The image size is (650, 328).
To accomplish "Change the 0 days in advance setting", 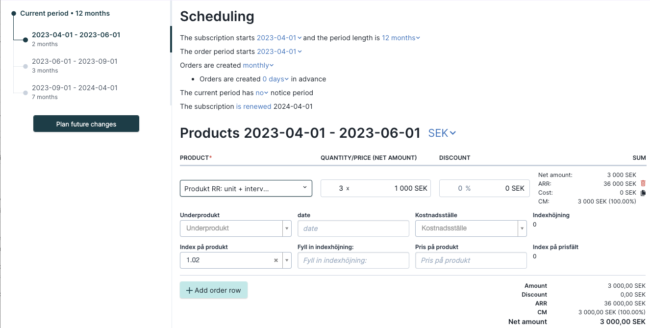I will (275, 79).
